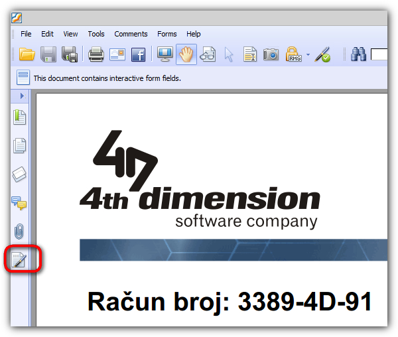
Task: Click the application logo icon in title bar
Action: point(17,18)
